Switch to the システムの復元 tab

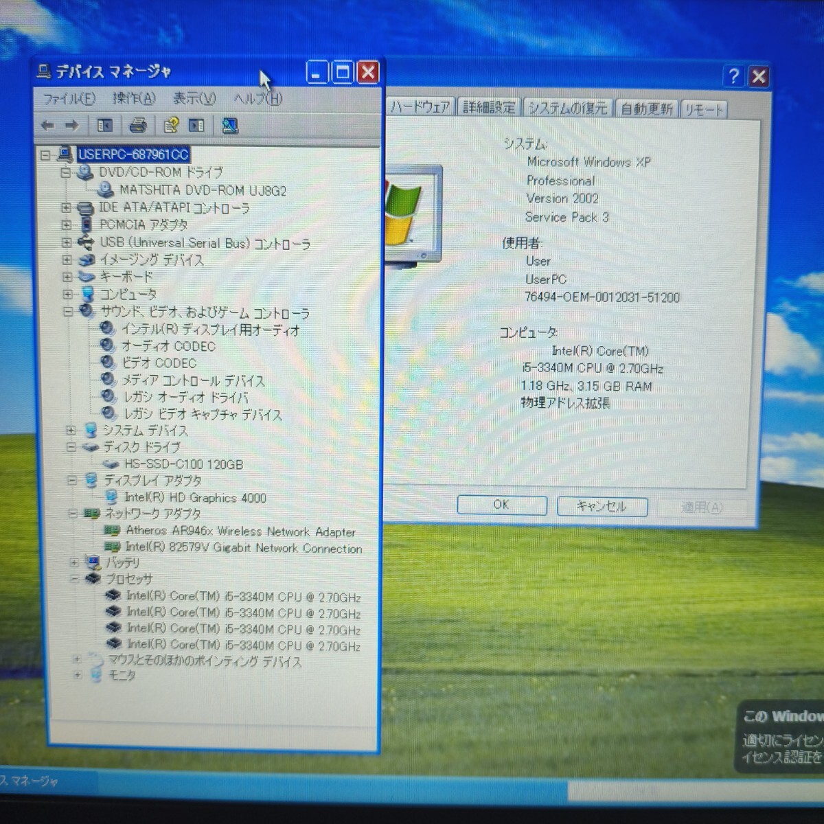click(567, 108)
